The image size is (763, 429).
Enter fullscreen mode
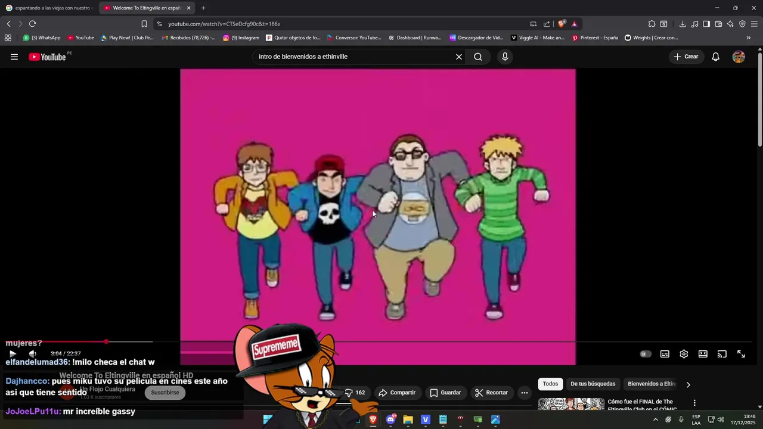click(741, 354)
